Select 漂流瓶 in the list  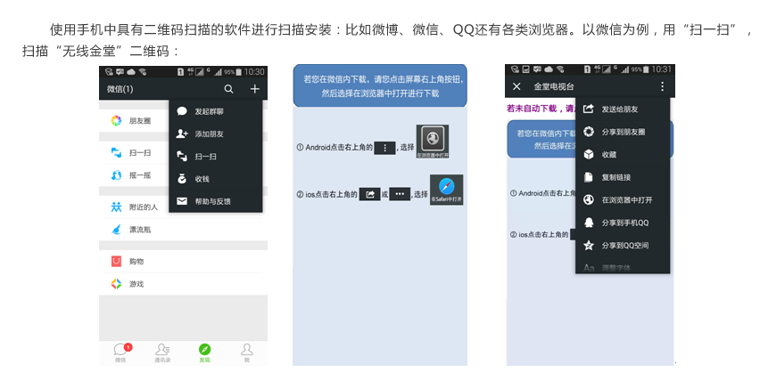(x=139, y=229)
